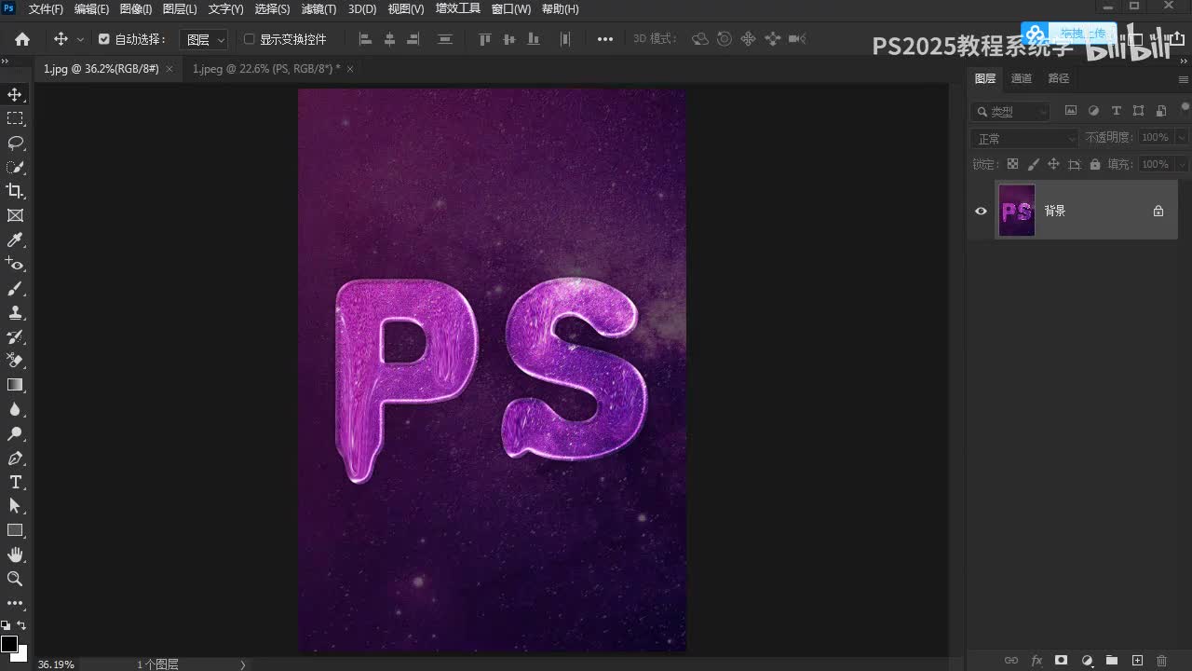This screenshot has height=671, width=1192.
Task: Open the 正常 blend mode dropdown
Action: coord(1024,138)
